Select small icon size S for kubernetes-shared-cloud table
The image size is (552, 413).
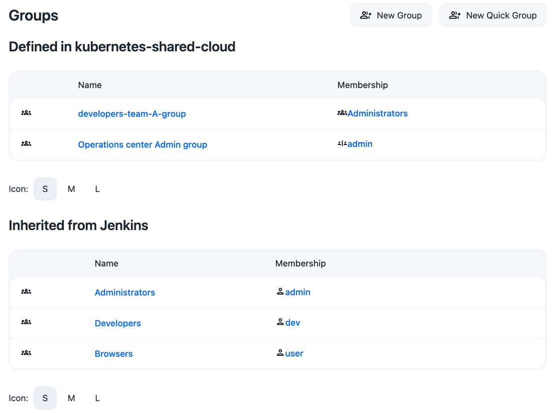[x=45, y=189]
